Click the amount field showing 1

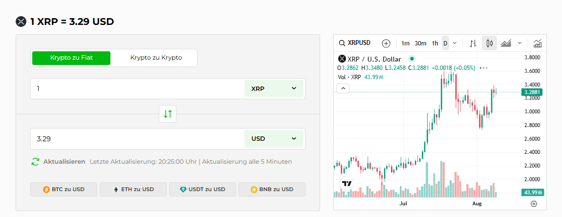(137, 88)
